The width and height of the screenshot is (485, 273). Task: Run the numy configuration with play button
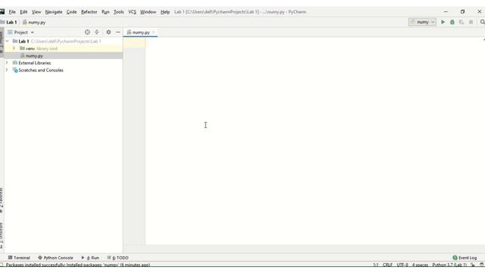443,22
